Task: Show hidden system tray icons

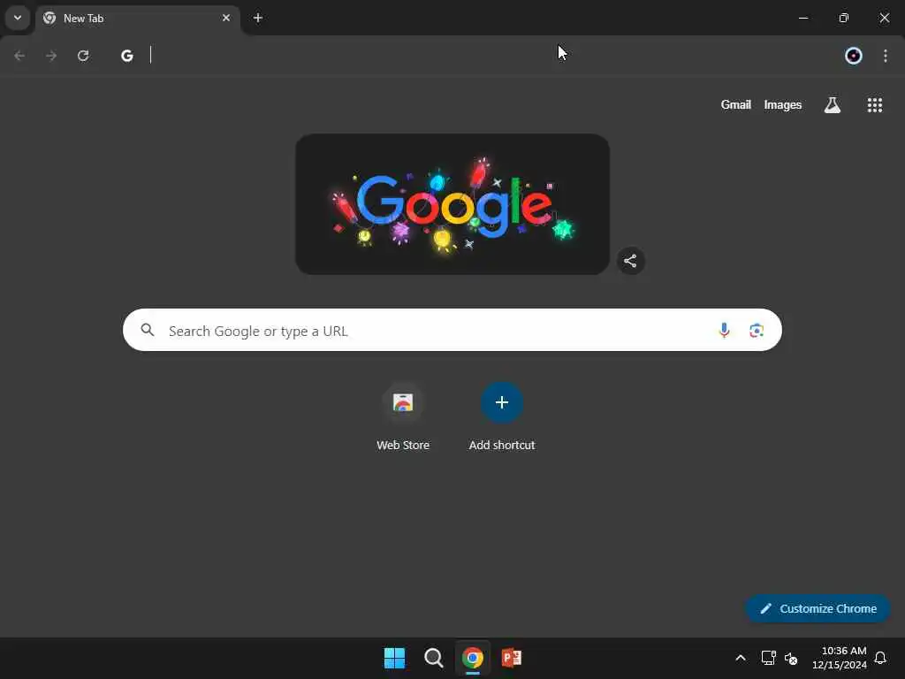Action: tap(740, 658)
